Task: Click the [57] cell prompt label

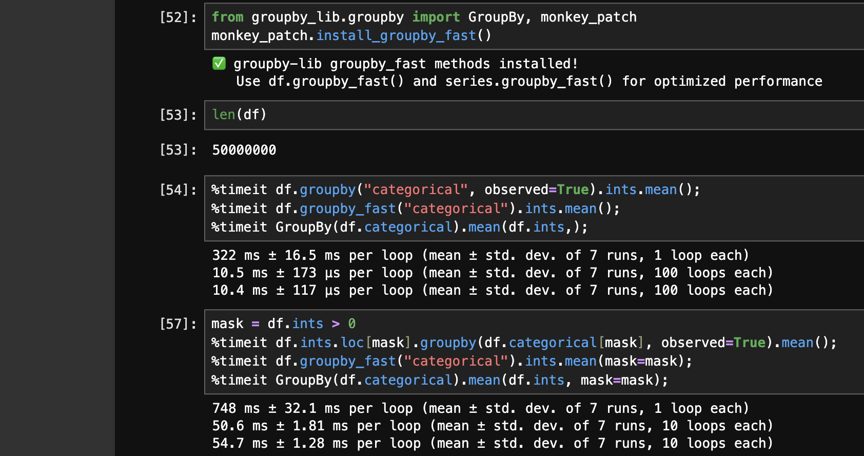Action: [x=178, y=324]
